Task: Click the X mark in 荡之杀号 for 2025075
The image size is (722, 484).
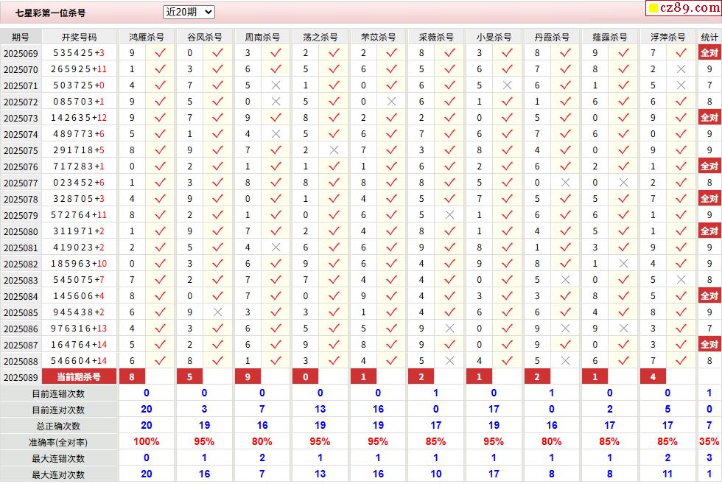Action: coord(334,150)
